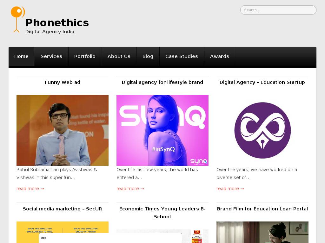
Task: Click the purple infinity logo image
Action: pos(262,130)
